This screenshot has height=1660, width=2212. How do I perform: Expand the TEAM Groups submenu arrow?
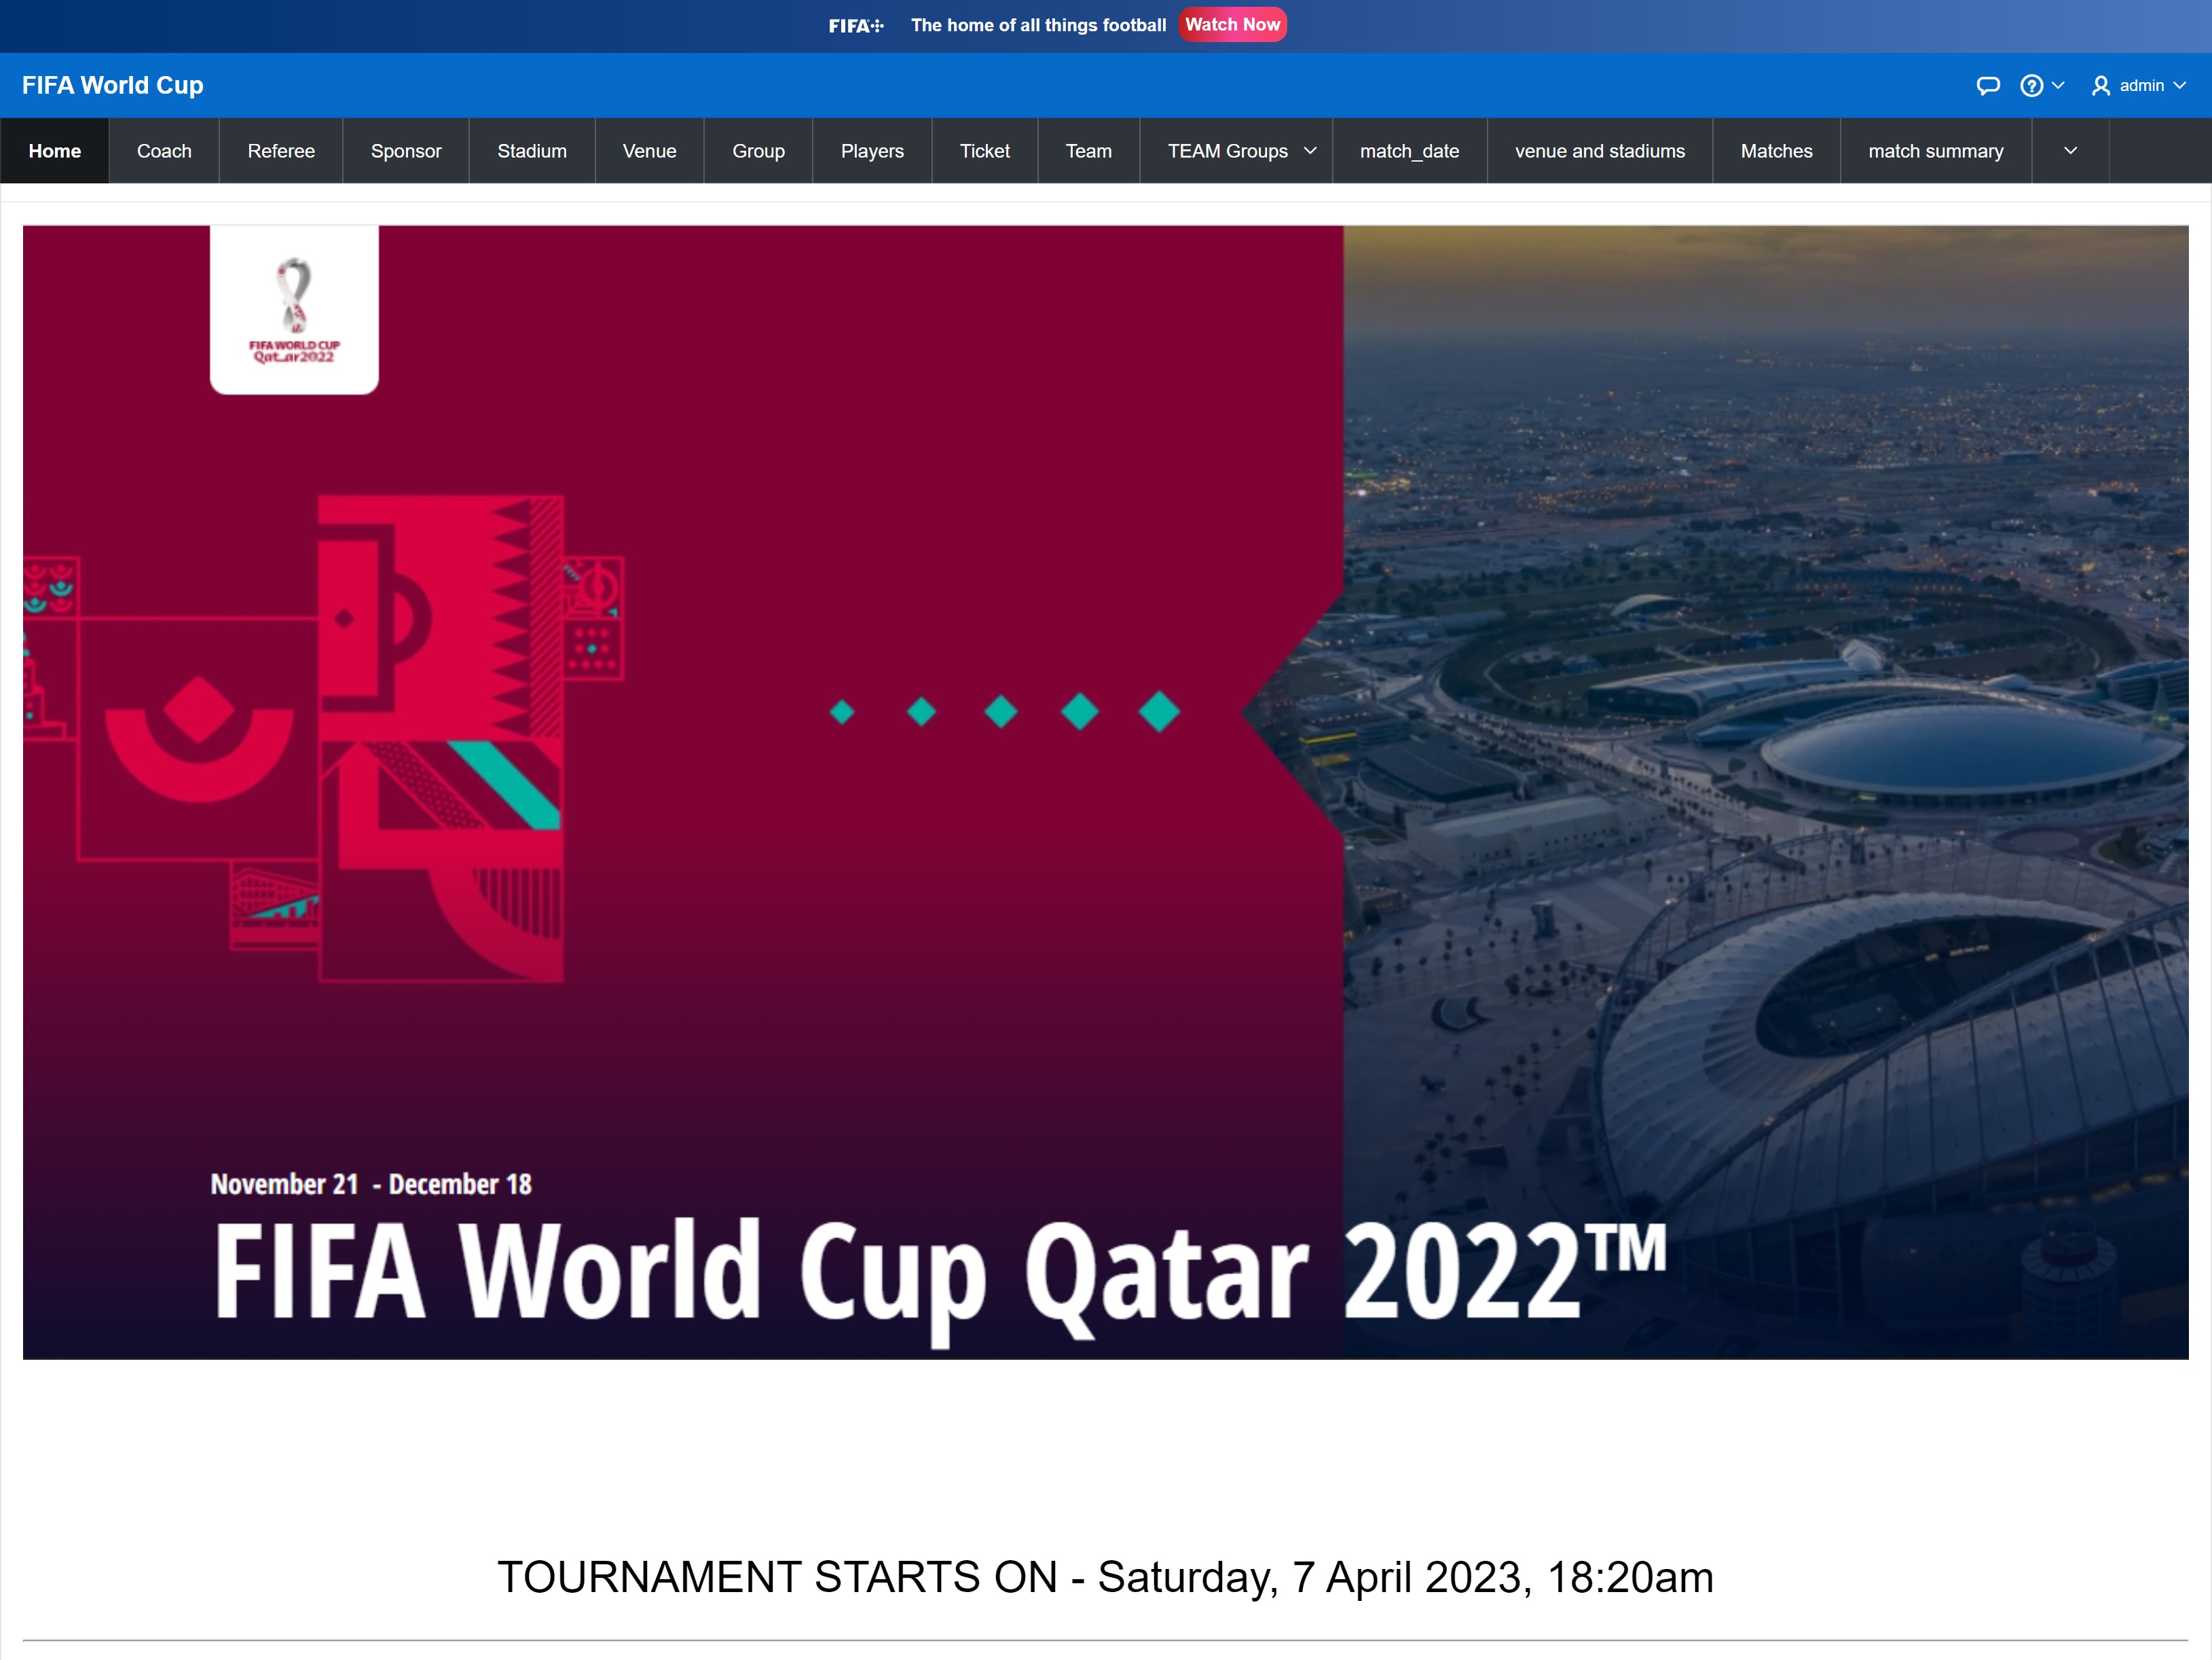pyautogui.click(x=1310, y=151)
